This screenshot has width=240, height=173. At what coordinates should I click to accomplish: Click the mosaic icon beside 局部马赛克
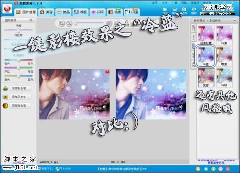pyautogui.click(x=6, y=97)
